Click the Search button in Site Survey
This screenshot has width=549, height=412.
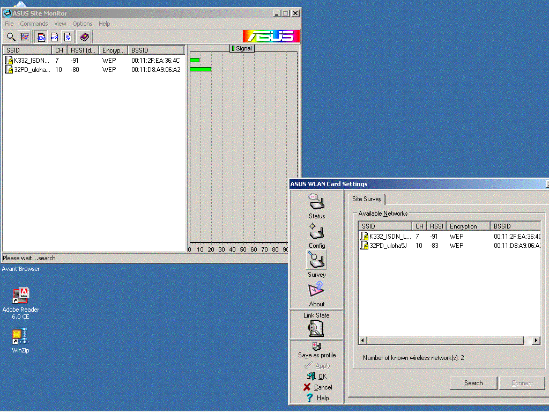click(x=473, y=383)
